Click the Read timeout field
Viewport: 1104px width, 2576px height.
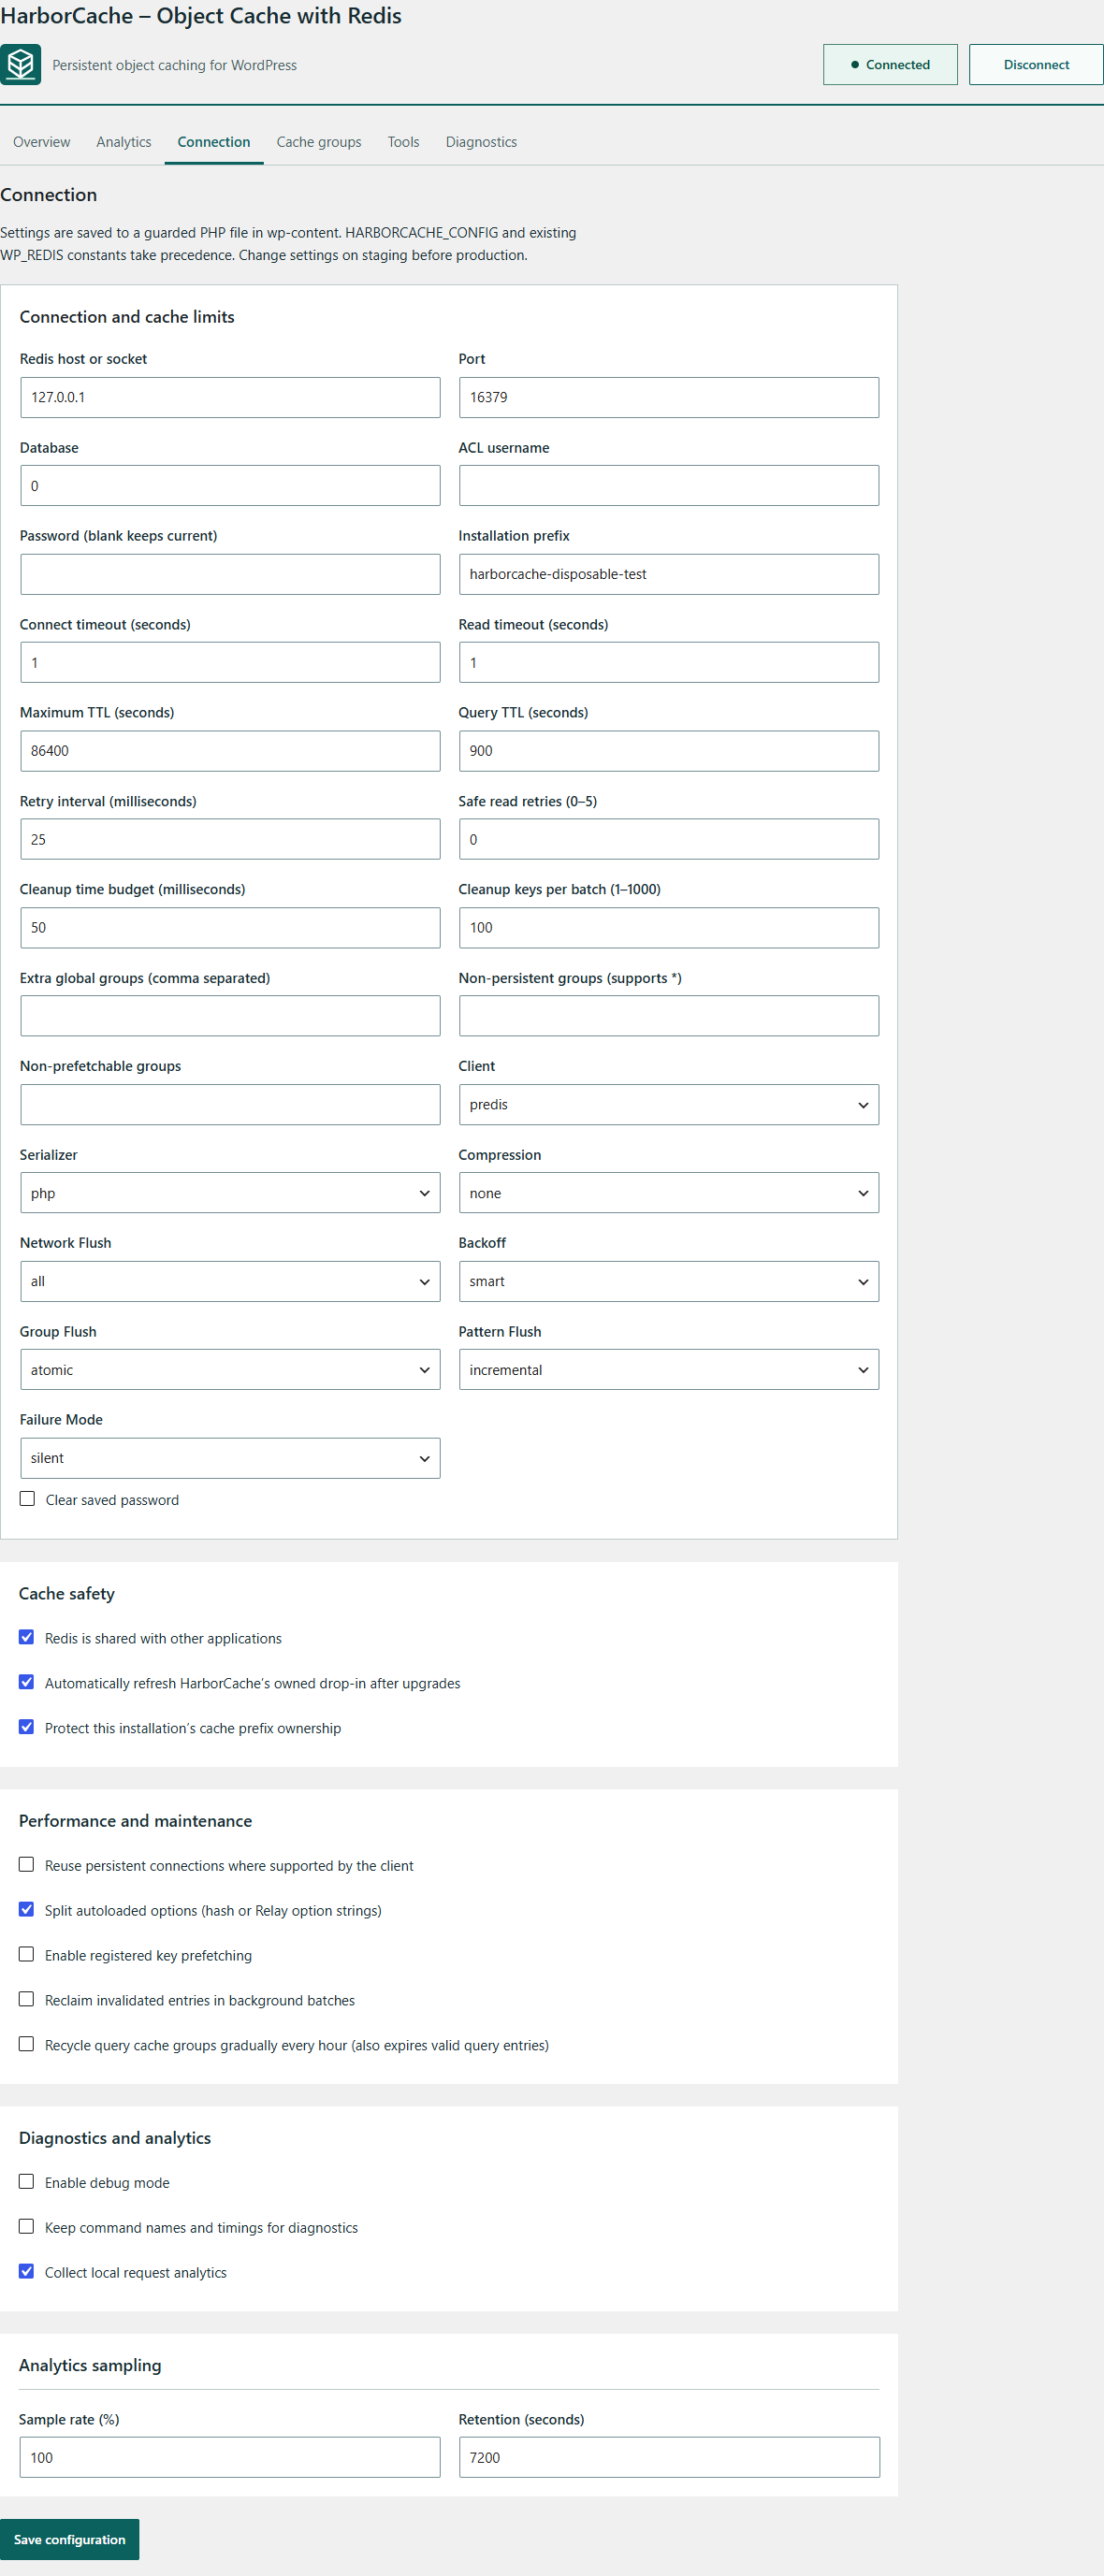point(669,662)
